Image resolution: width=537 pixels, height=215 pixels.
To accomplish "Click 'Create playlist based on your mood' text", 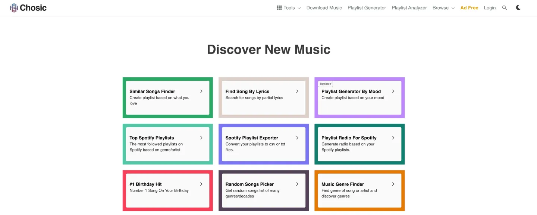I will 353,98.
